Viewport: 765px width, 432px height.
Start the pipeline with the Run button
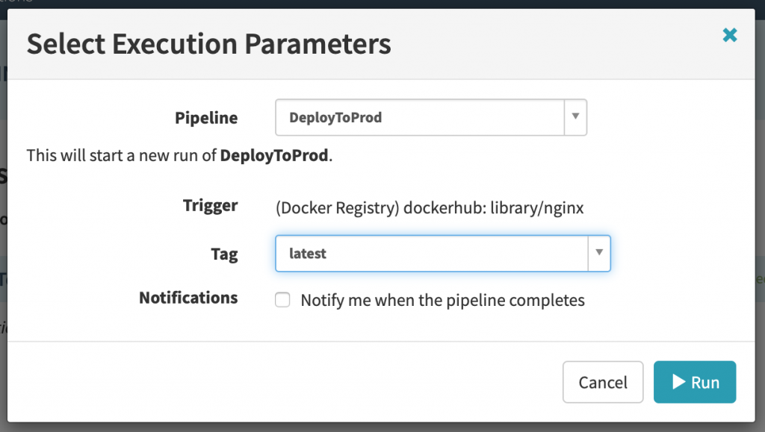pyautogui.click(x=694, y=382)
